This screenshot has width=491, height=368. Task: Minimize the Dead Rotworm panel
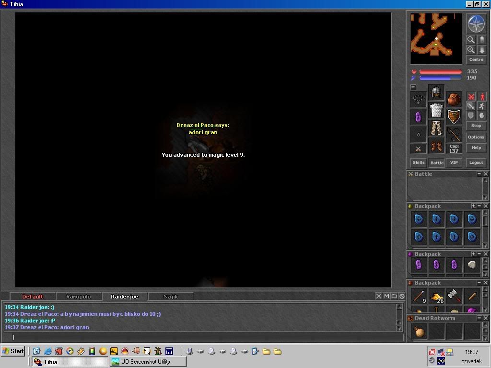tap(479, 318)
